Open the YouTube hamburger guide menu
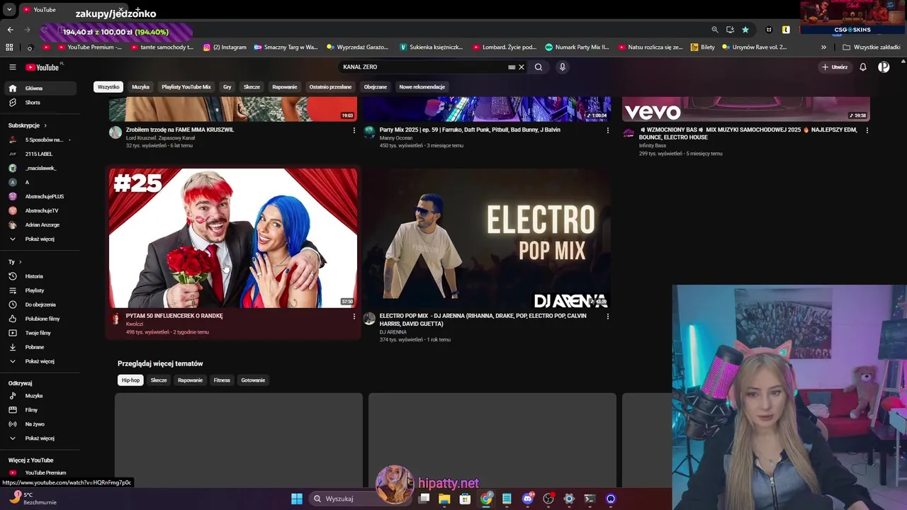Viewport: 907px width, 510px height. (12, 67)
